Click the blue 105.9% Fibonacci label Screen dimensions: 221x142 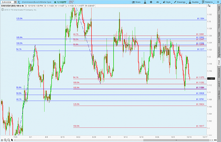19,37
